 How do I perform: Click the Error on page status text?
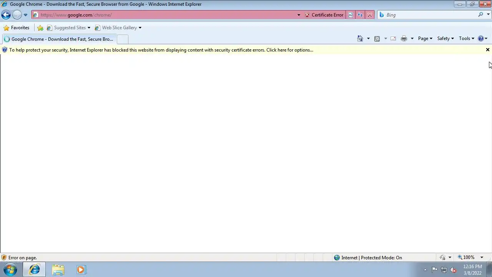tap(23, 258)
